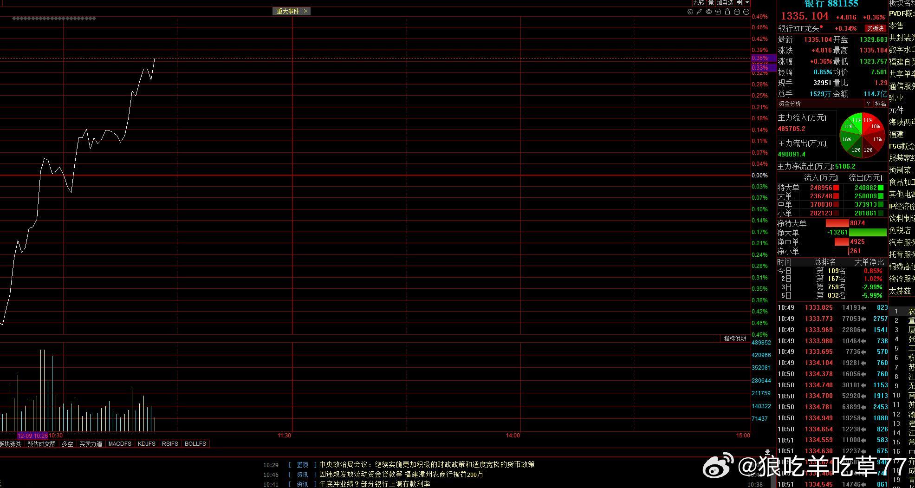Open the dropdown arrow at top-right toolbar
This screenshot has width=915, height=488.
coord(747,3)
